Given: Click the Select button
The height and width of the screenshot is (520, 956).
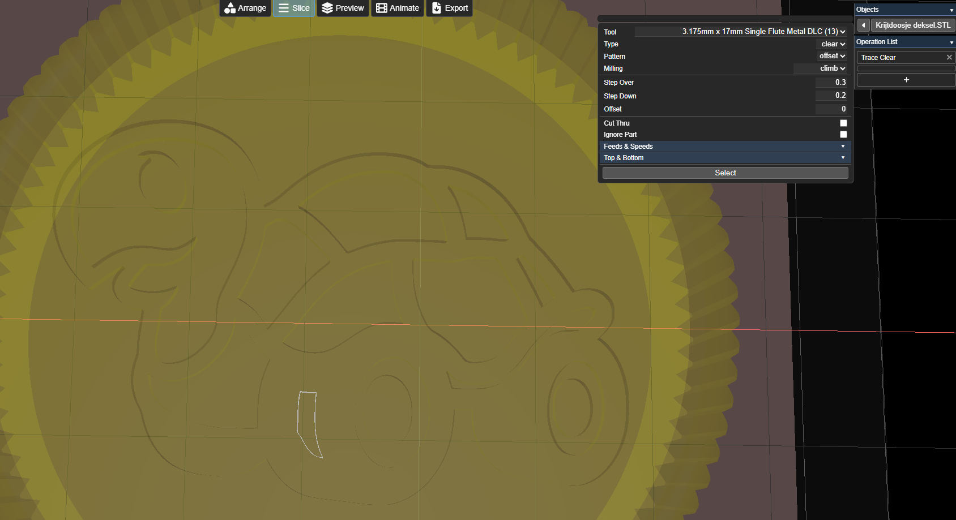Looking at the screenshot, I should point(725,173).
